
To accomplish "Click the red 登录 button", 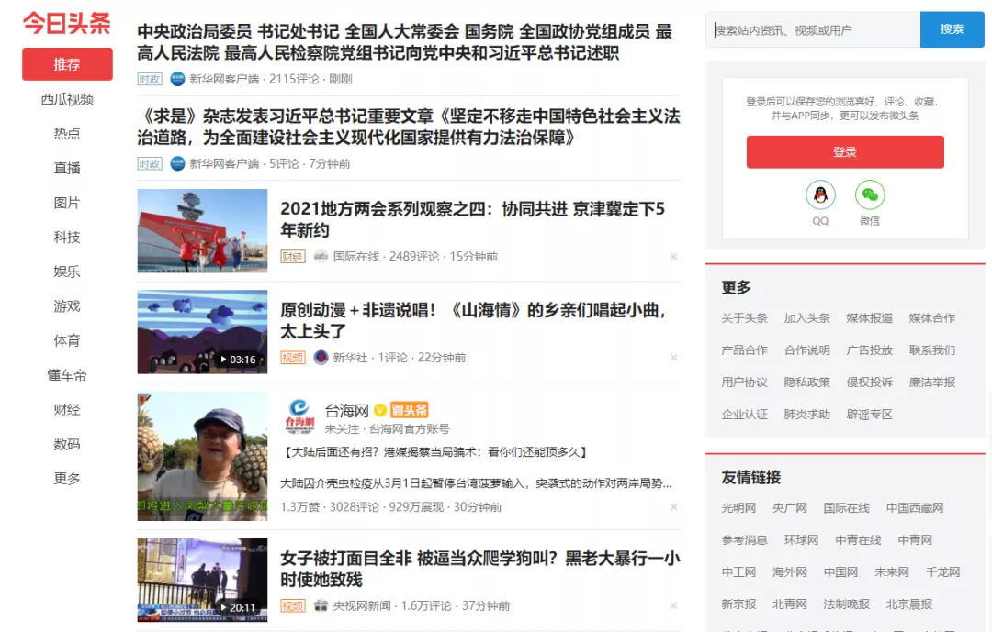I will (x=845, y=151).
